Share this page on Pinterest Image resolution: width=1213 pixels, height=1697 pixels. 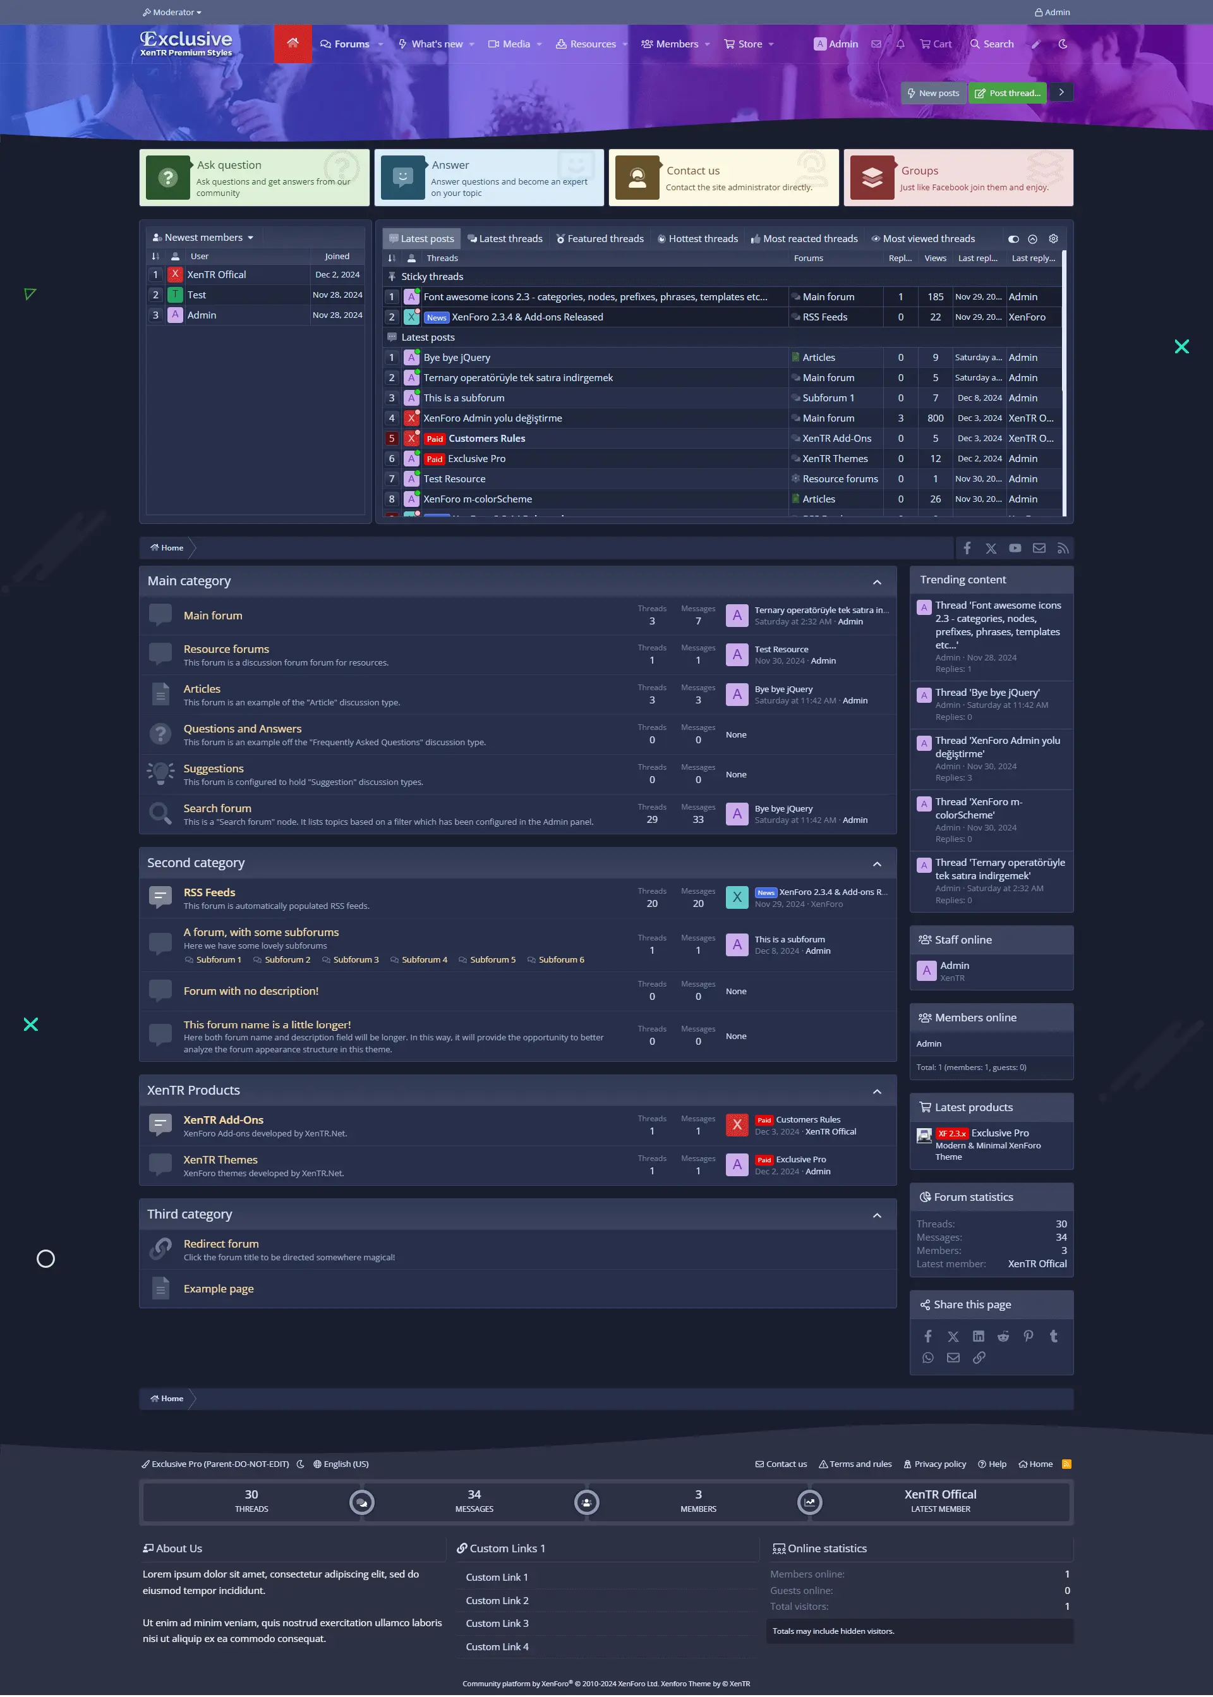tap(1028, 1335)
